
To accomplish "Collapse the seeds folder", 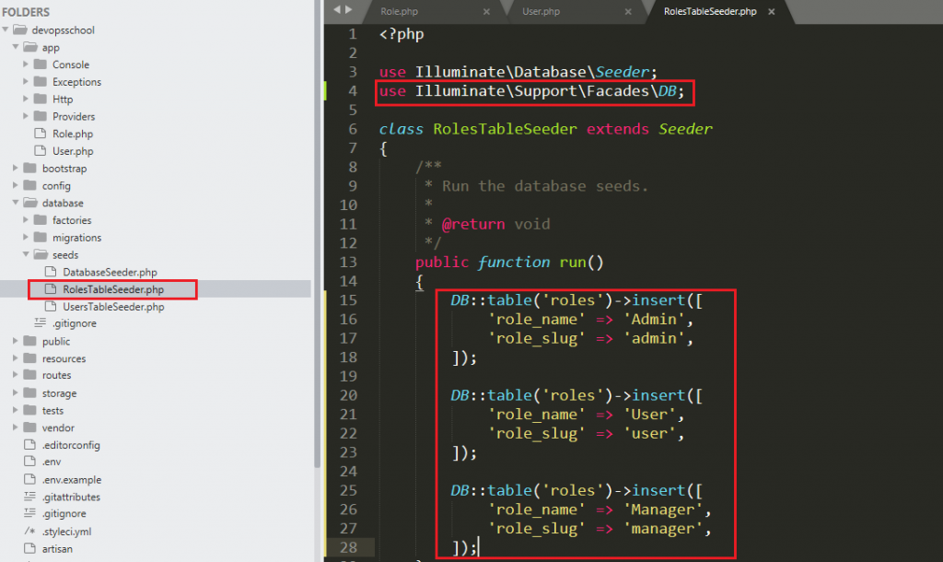I will 26,255.
